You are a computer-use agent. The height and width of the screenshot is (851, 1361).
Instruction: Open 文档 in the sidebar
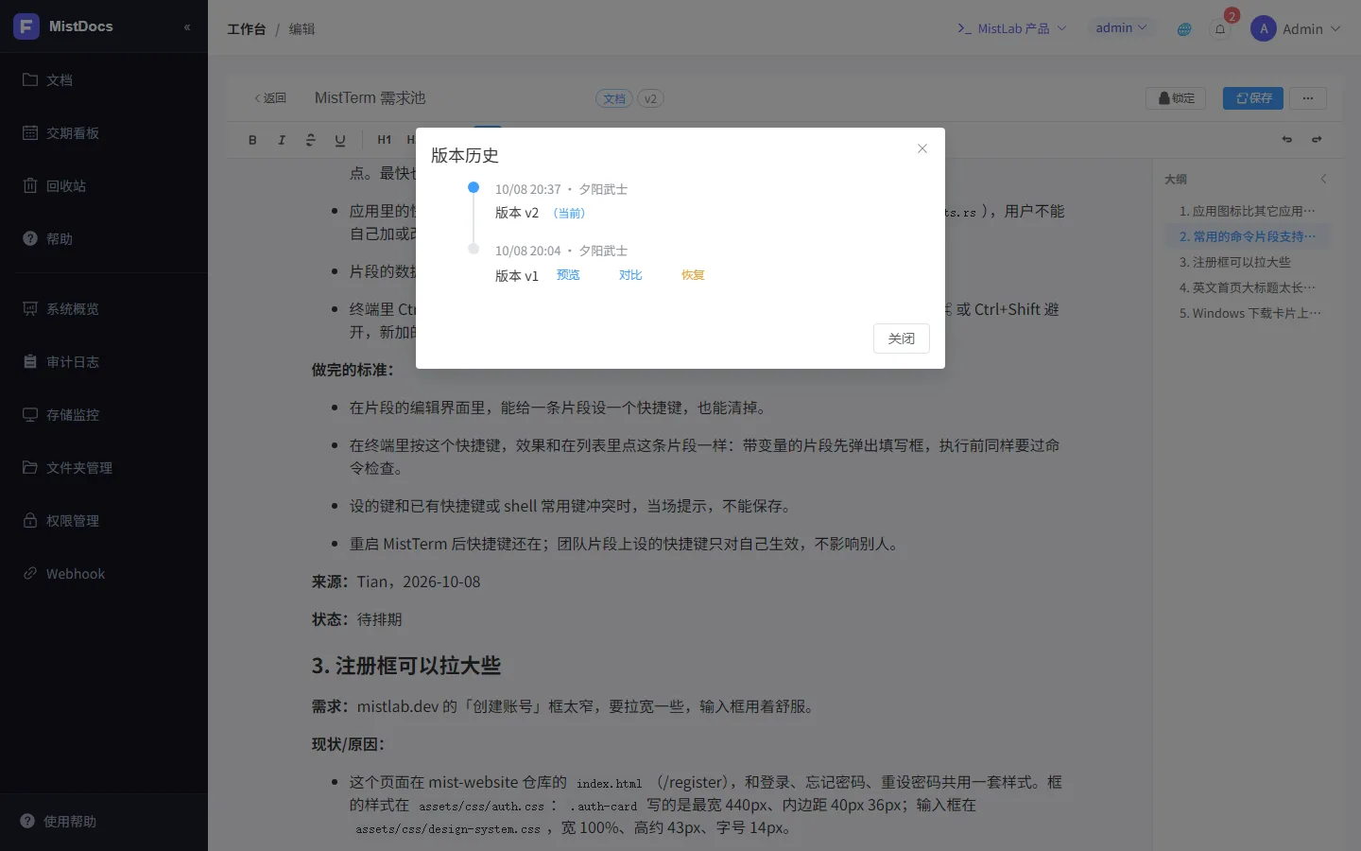coord(104,80)
